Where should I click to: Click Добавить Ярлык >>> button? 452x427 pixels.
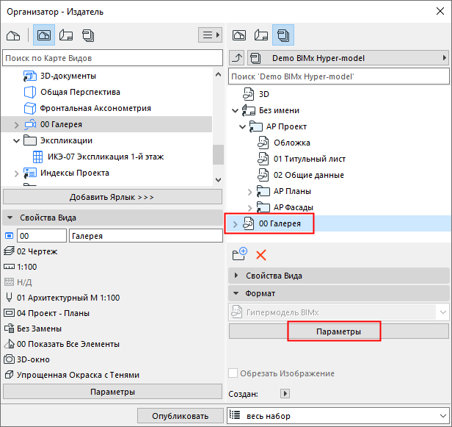click(112, 197)
